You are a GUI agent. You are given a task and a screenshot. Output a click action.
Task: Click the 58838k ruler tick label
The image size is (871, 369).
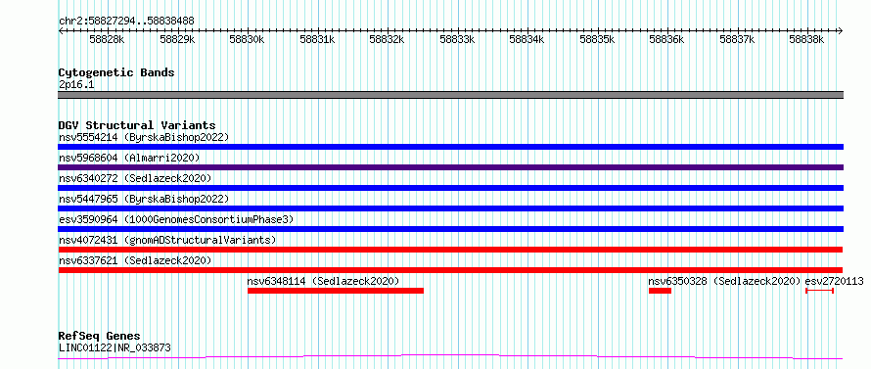coord(806,39)
